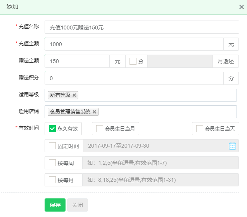Focus the 充值金额 field showing 1000
Viewport: 247px width, 217px height.
click(x=134, y=44)
